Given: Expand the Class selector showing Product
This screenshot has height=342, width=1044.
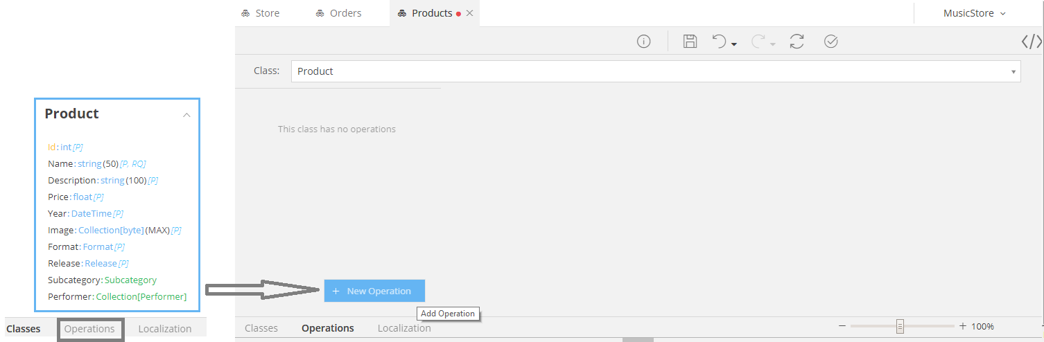Looking at the screenshot, I should pos(1013,71).
